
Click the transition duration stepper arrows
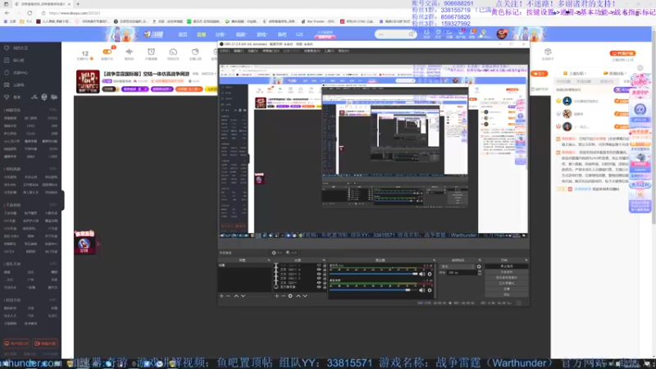point(480,273)
